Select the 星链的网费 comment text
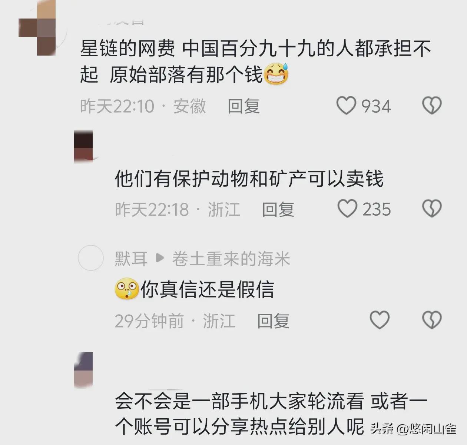The width and height of the screenshot is (467, 445). tap(256, 62)
